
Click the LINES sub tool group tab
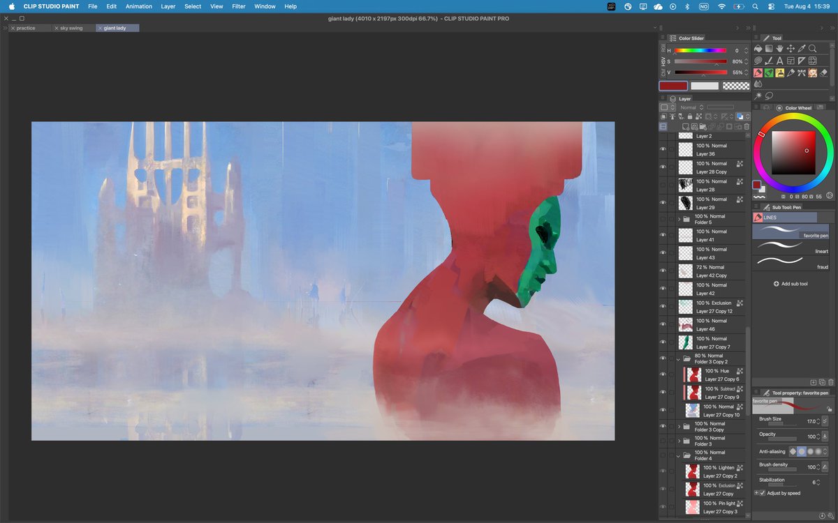click(x=784, y=218)
